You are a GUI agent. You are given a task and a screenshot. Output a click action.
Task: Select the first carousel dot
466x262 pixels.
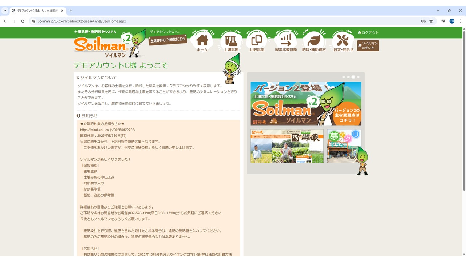(344, 77)
